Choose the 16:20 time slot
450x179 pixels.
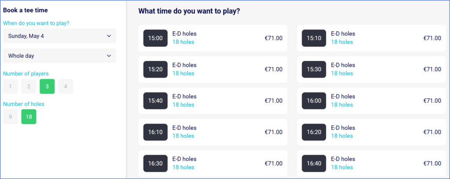[314, 132]
